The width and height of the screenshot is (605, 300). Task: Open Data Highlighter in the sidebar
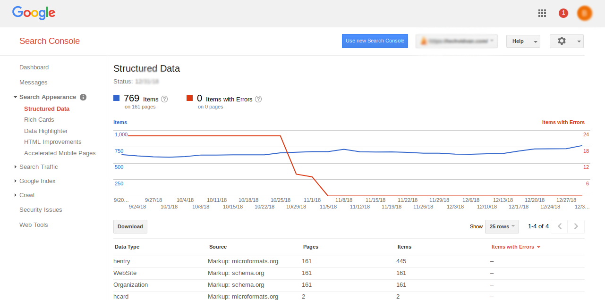(x=46, y=131)
